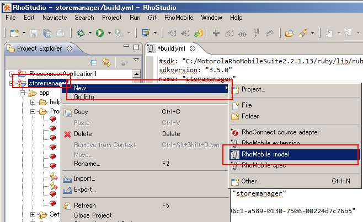363x222 pixels.
Task: Close the build.yml editor tab
Action: click(x=193, y=48)
